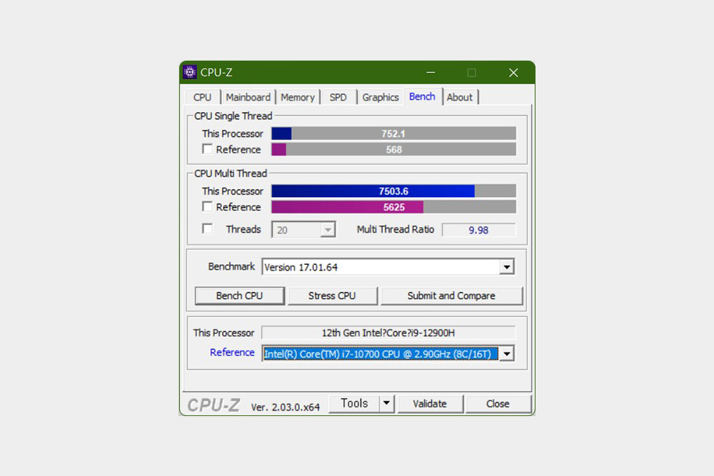The image size is (714, 476).
Task: Click the single thread reference 568 bar
Action: click(394, 149)
